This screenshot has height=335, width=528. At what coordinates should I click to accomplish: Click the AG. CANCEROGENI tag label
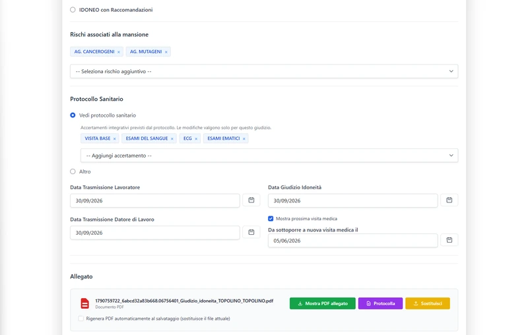tap(94, 52)
